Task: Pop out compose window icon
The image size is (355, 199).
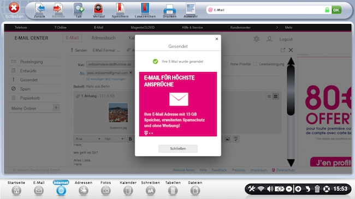Action: click(x=283, y=50)
